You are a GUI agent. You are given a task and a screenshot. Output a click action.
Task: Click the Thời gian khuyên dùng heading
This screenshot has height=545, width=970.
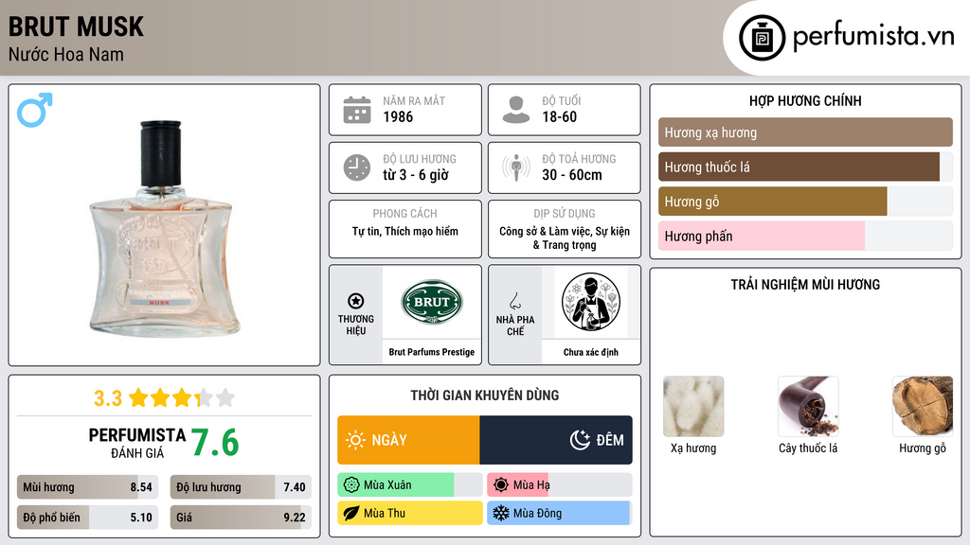pyautogui.click(x=485, y=396)
